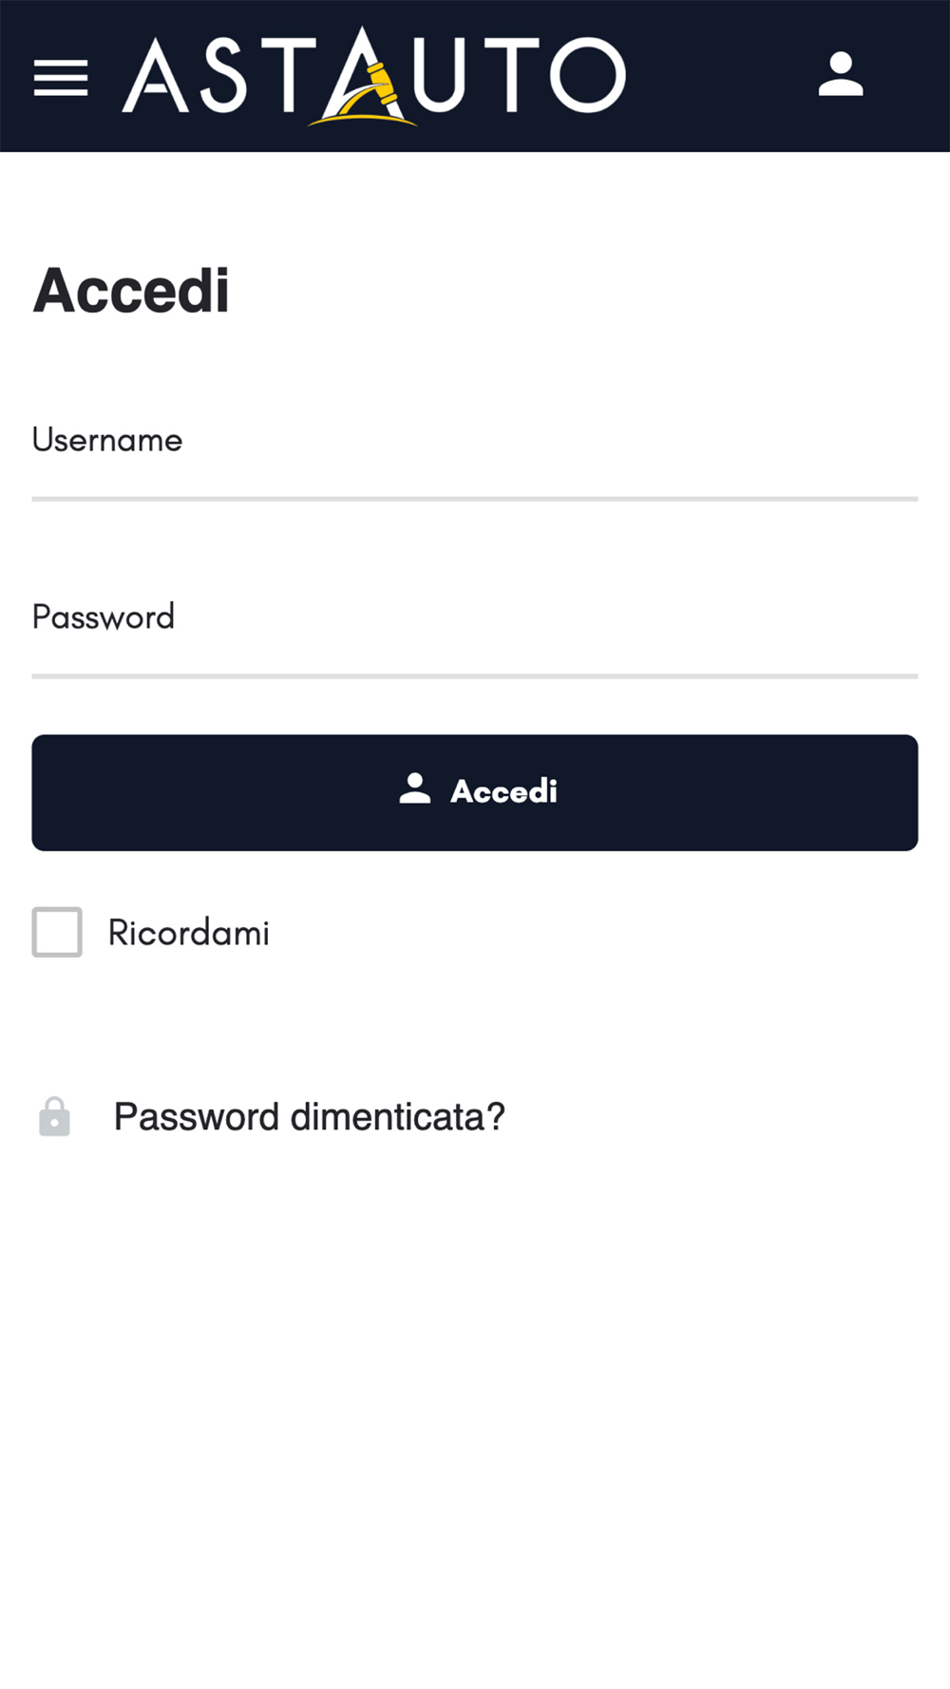950x1689 pixels.
Task: Focus the Password input field
Action: tap(475, 644)
